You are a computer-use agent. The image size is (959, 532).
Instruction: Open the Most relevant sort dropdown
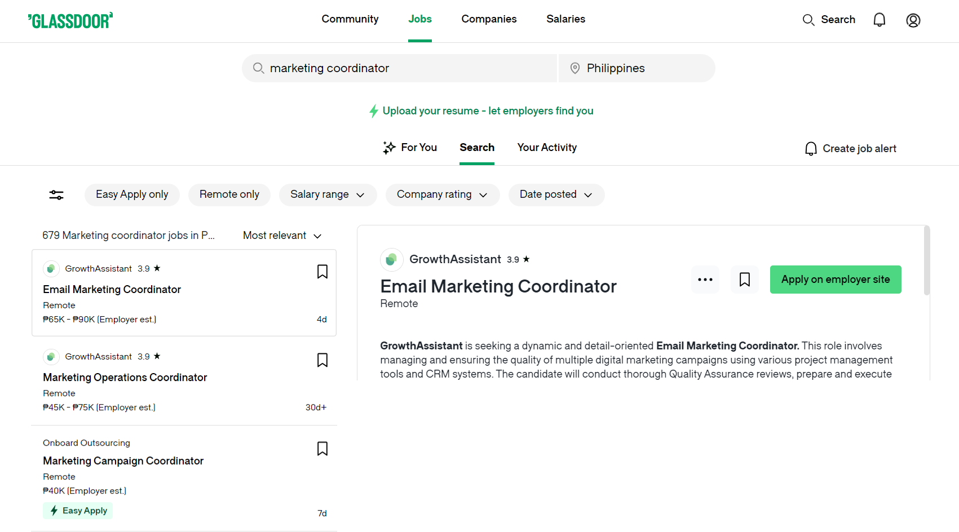[282, 236]
